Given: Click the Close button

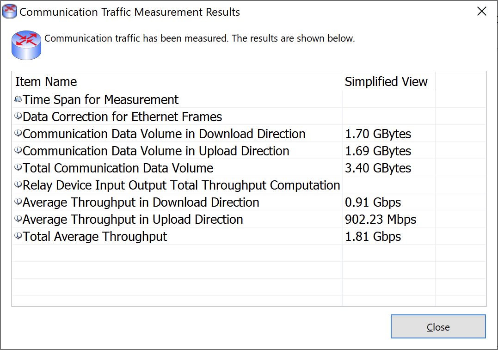Looking at the screenshot, I should pyautogui.click(x=438, y=326).
